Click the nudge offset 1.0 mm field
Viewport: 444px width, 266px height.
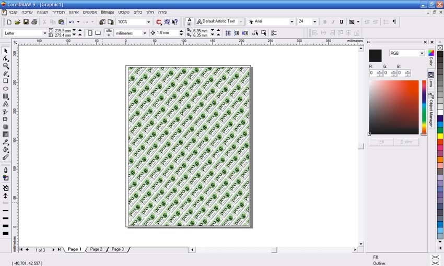click(x=167, y=33)
